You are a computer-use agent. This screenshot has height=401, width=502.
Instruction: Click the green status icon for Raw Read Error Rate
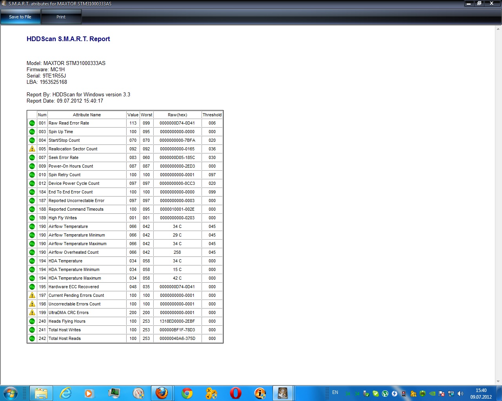[32, 123]
